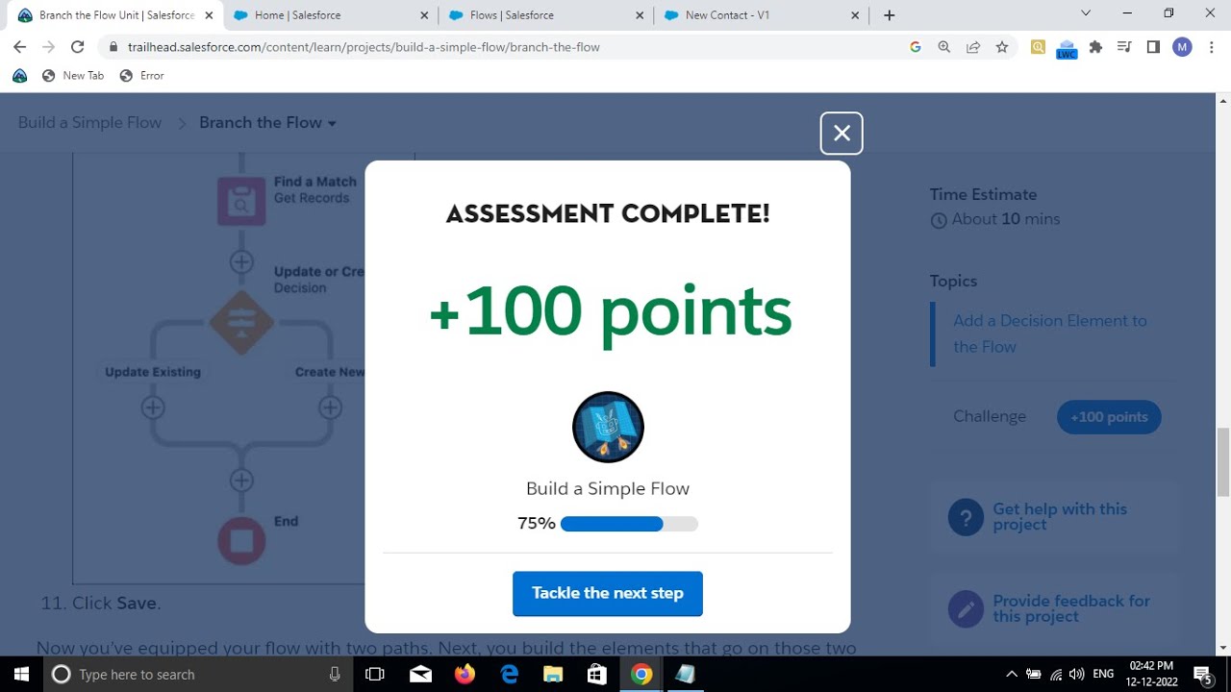Go to Build a Simple Flow breadcrumb
Viewport: 1231px width, 692px height.
(89, 123)
